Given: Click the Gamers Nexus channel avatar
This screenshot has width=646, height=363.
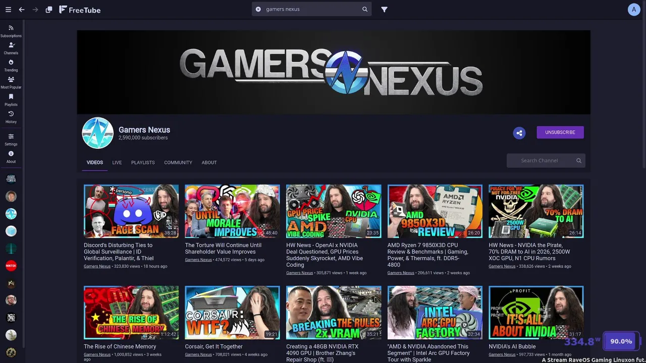Looking at the screenshot, I should coord(98,133).
